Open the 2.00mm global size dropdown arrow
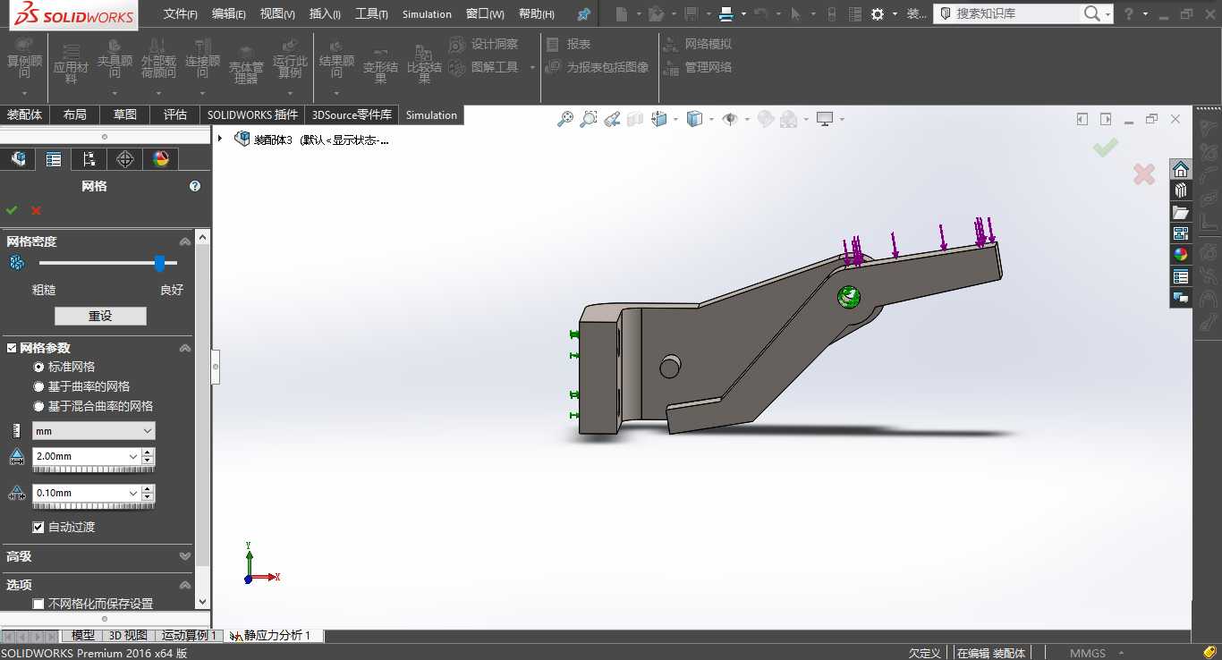This screenshot has height=660, width=1222. (x=133, y=456)
